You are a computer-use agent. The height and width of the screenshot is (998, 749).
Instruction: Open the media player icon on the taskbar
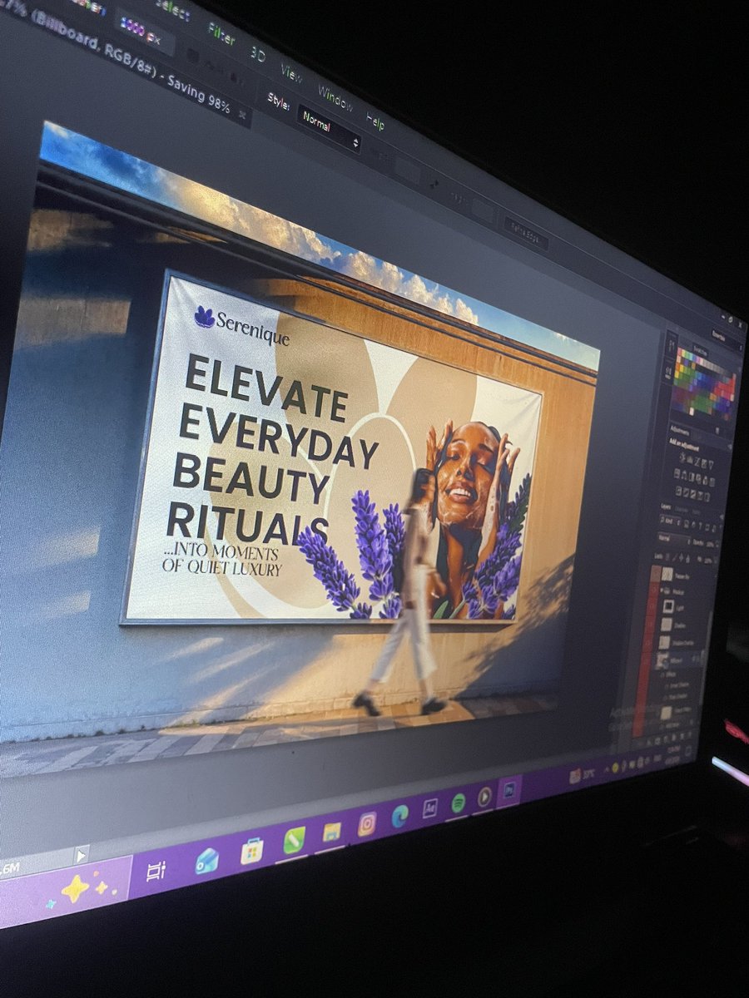[484, 797]
